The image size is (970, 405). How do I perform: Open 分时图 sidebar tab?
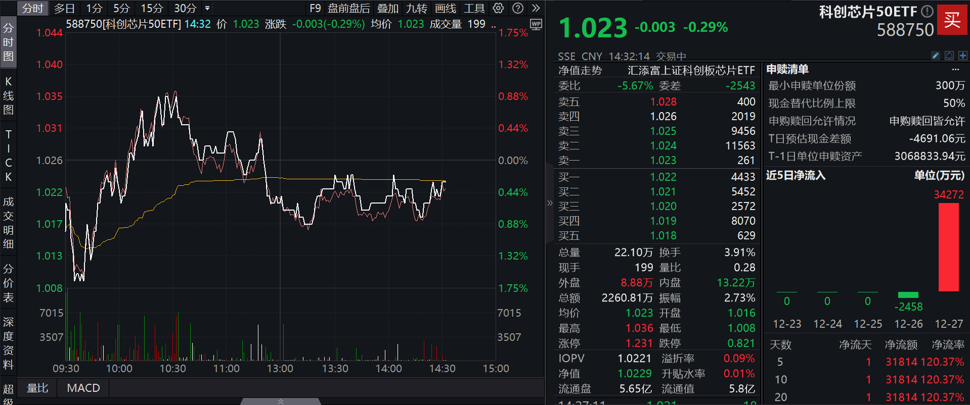(8, 42)
